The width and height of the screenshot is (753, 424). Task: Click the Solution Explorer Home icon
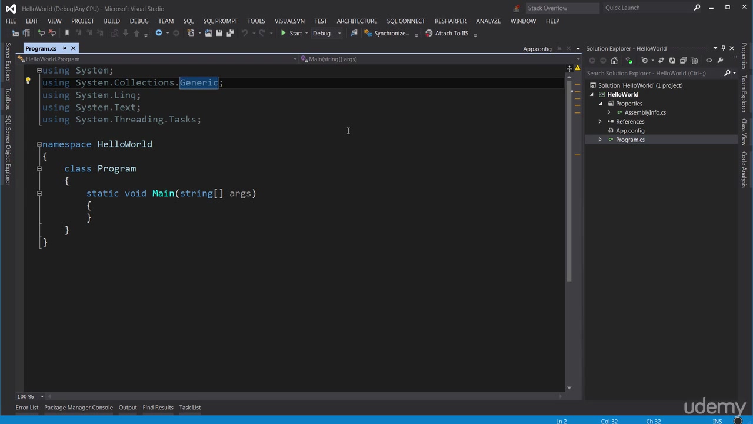(x=614, y=61)
